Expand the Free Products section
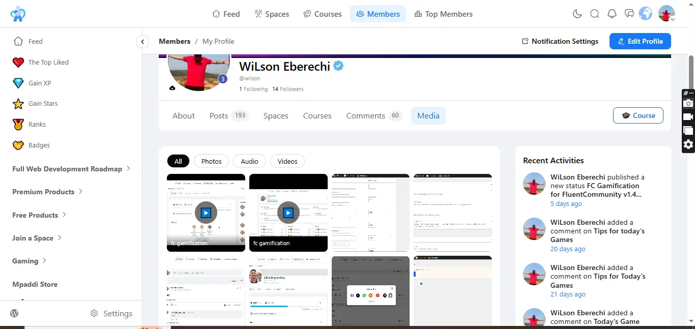This screenshot has width=695, height=329. 40,215
